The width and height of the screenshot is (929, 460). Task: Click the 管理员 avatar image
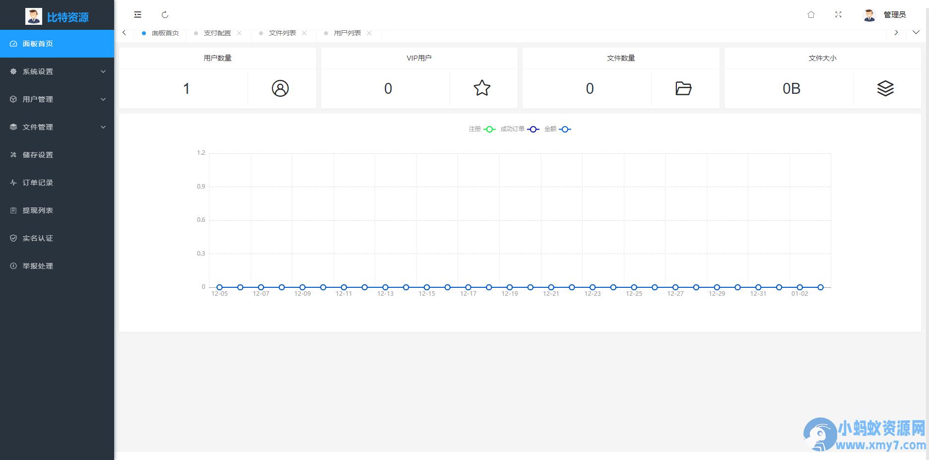(x=869, y=15)
